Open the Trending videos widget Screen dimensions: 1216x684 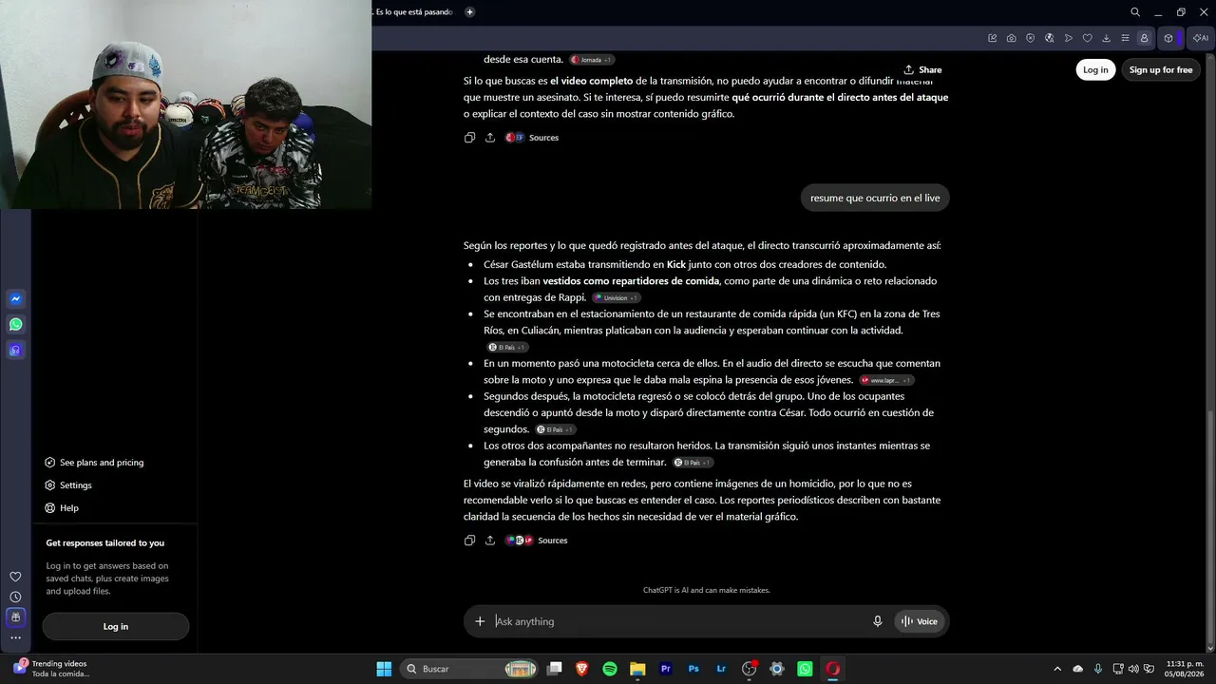(52, 669)
